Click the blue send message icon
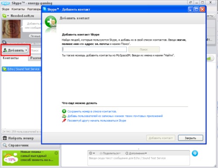The height and width of the screenshot is (168, 218). 195,153
